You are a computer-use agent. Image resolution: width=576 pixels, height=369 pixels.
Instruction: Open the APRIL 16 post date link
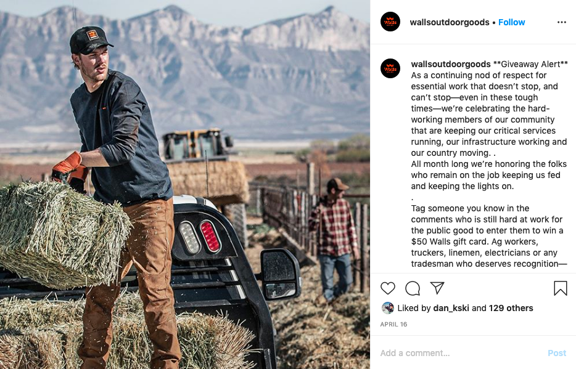393,324
